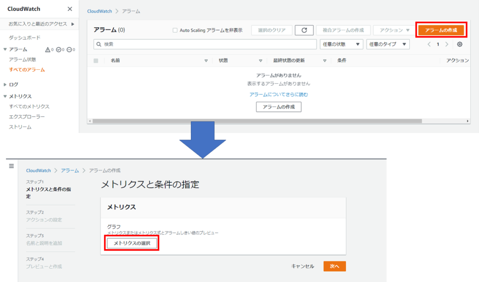This screenshot has width=479, height=282.
Task: Click the alarm table horizontal scrollbar
Action: point(257,121)
